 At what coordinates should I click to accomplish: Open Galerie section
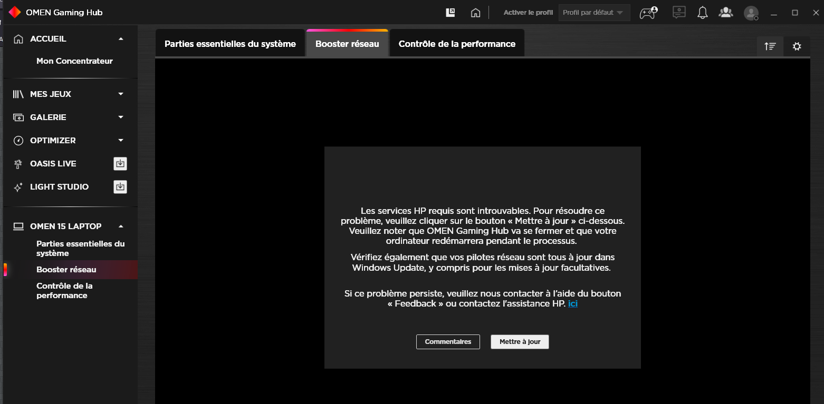click(x=48, y=117)
